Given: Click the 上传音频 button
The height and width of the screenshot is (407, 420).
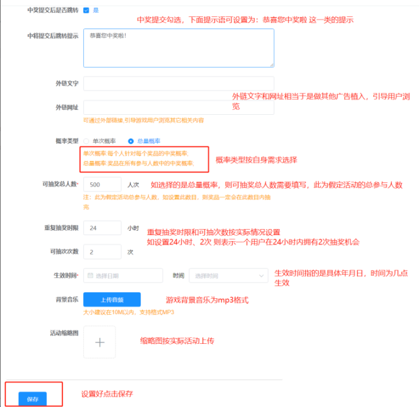Looking at the screenshot, I should pyautogui.click(x=112, y=299).
